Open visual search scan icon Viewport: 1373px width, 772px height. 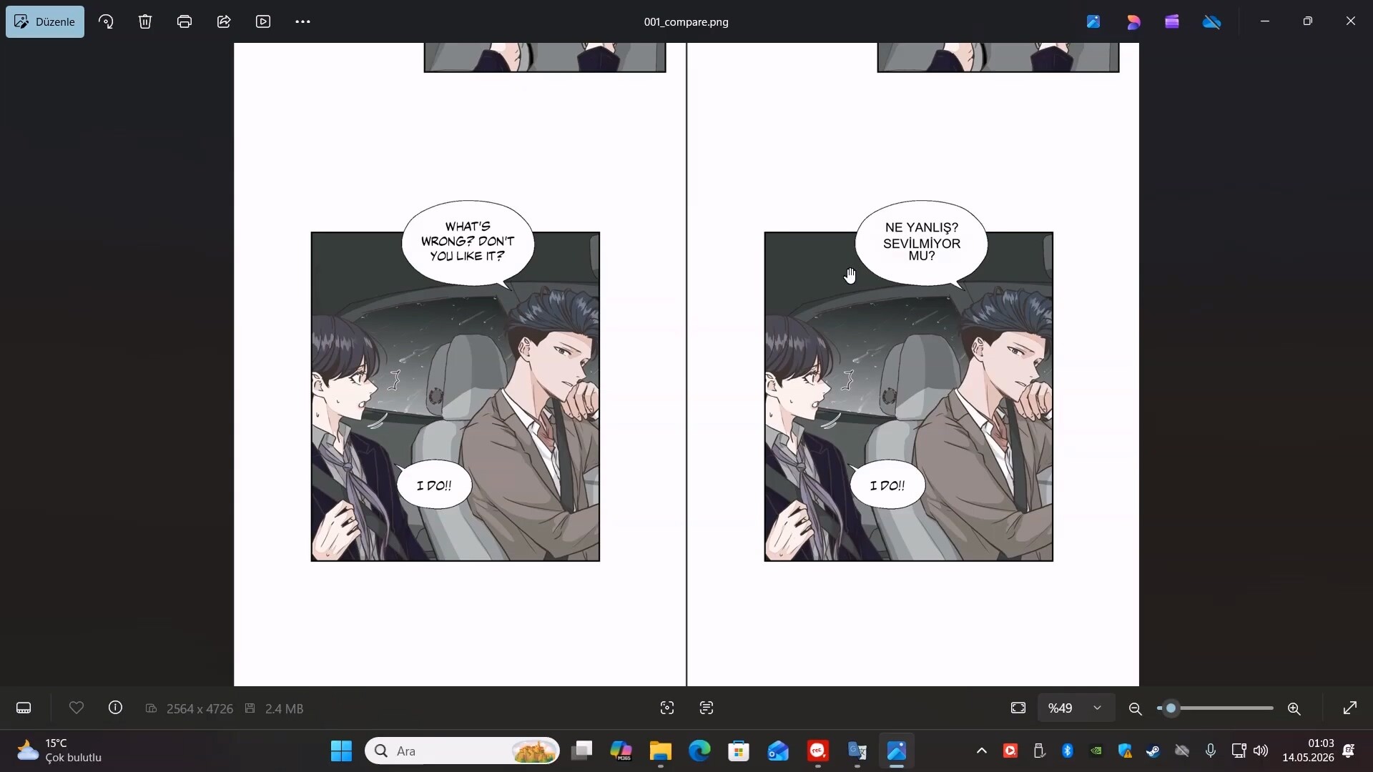click(x=667, y=708)
